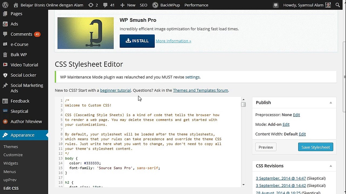The width and height of the screenshot is (346, 194).
Task: Click the Save Stylesheet button
Action: (x=315, y=147)
